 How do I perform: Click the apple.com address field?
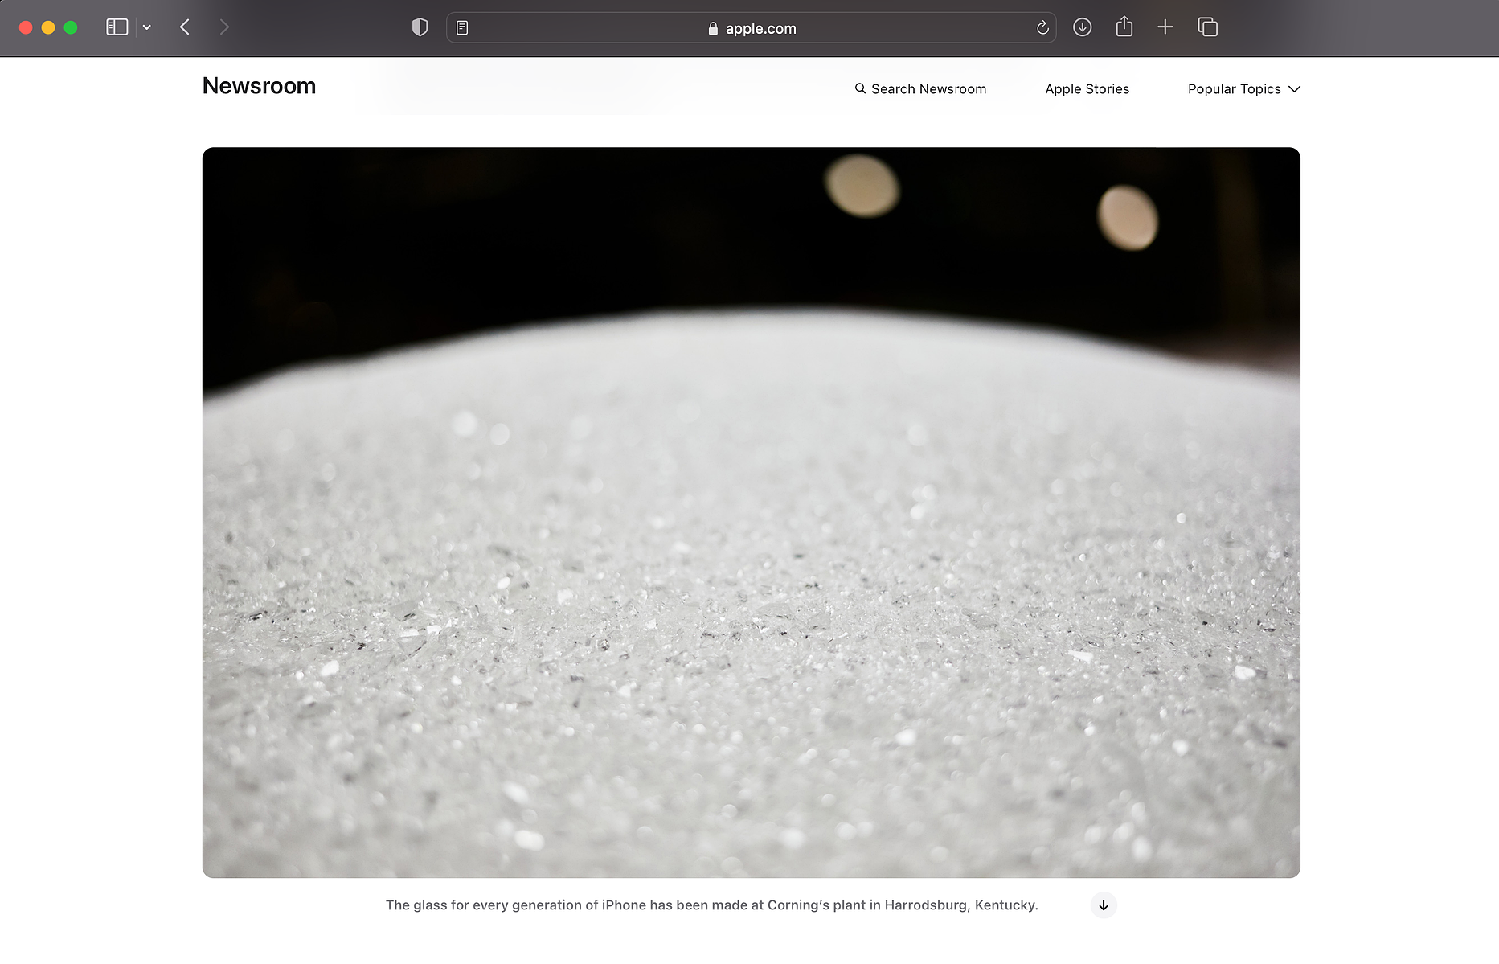click(752, 28)
